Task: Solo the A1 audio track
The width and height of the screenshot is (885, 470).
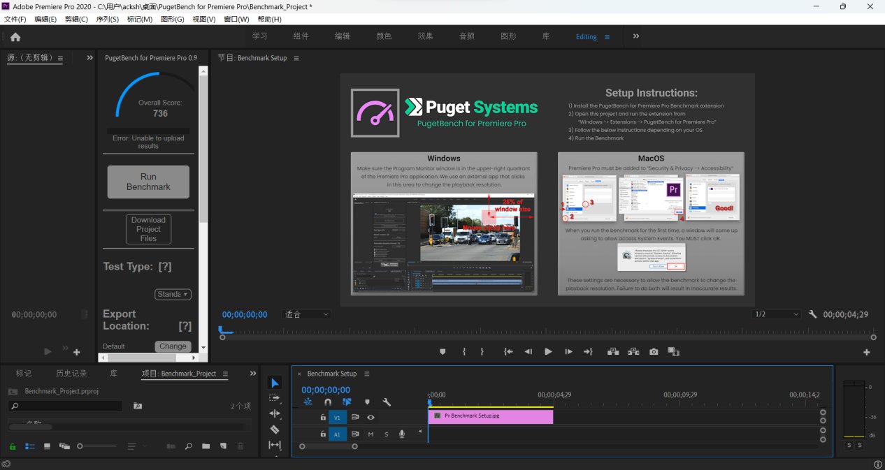Action: tap(386, 434)
